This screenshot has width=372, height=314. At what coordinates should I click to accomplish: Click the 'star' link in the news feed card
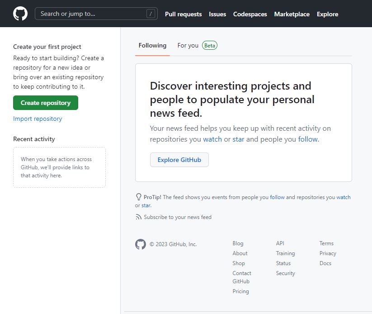[238, 139]
